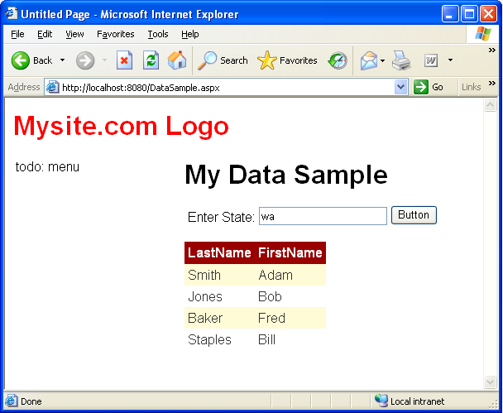Click inside the Enter State text field

click(x=323, y=216)
